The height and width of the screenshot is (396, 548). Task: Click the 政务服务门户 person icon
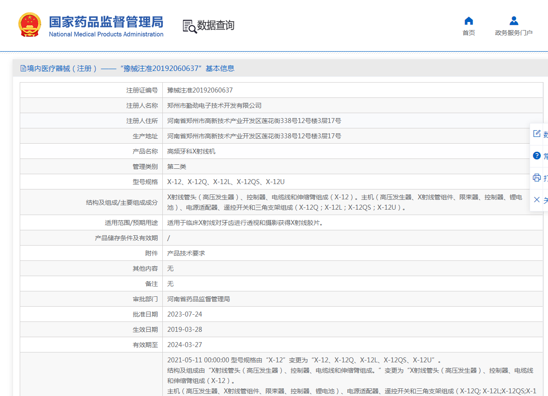point(514,21)
